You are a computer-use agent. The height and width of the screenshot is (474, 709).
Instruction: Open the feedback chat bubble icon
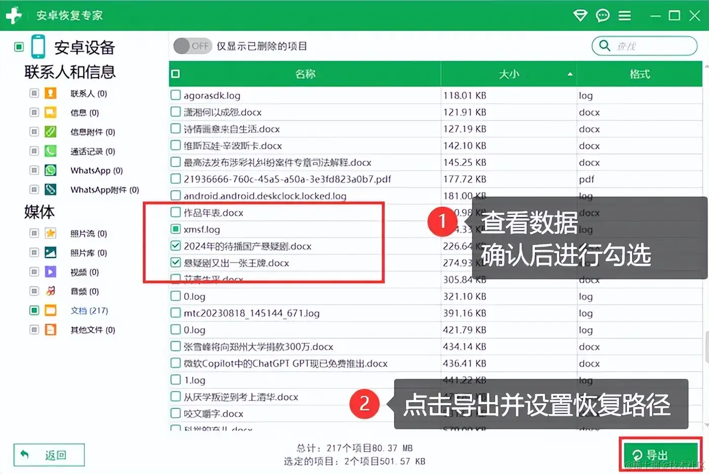[x=603, y=16]
